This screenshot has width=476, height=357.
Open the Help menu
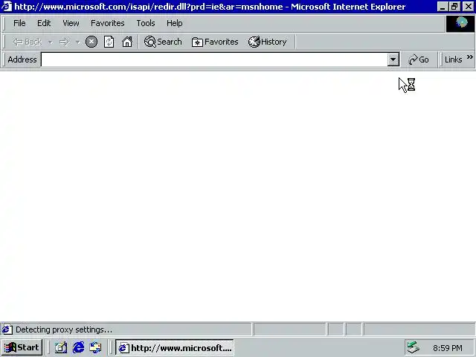[175, 23]
